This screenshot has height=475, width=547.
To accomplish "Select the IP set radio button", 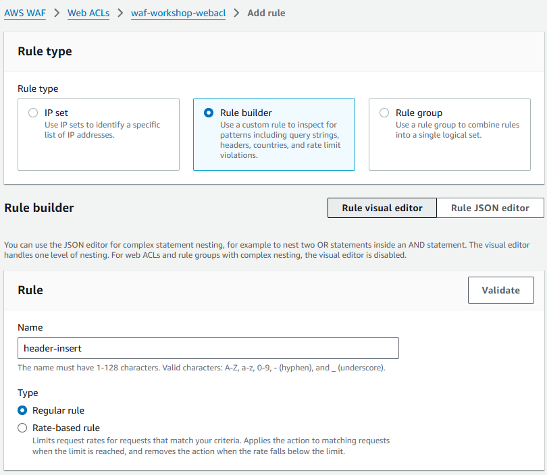I will pyautogui.click(x=33, y=113).
